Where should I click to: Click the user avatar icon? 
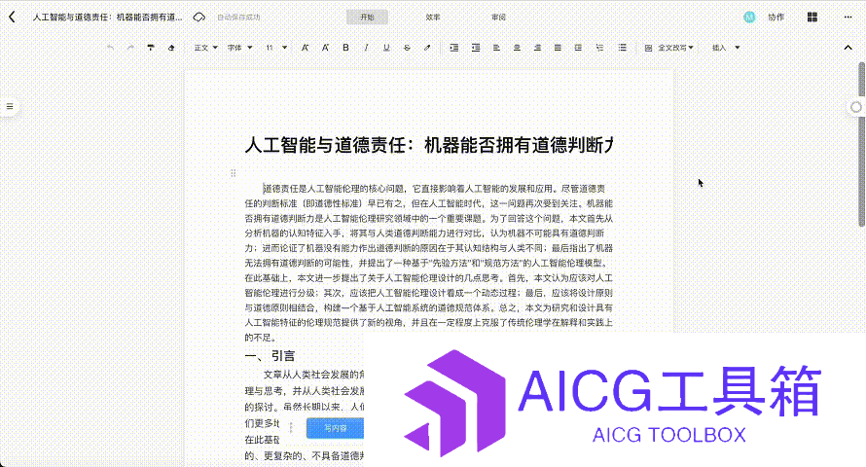pyautogui.click(x=749, y=18)
